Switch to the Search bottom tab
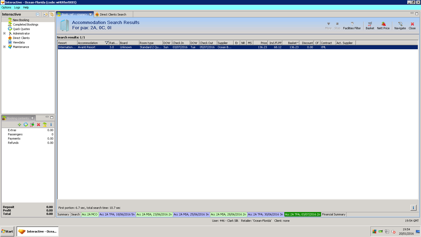Viewport: 421px width, 237px height. pos(76,214)
